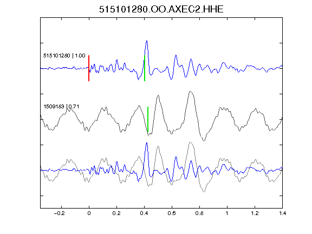
Task: Click the trace label 515101280 | 1.00
Action: pos(64,55)
